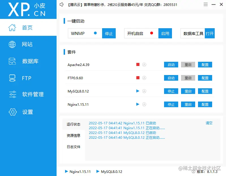Click the Apache2.4.39 suite name
This screenshot has height=176, width=226.
tap(78, 65)
